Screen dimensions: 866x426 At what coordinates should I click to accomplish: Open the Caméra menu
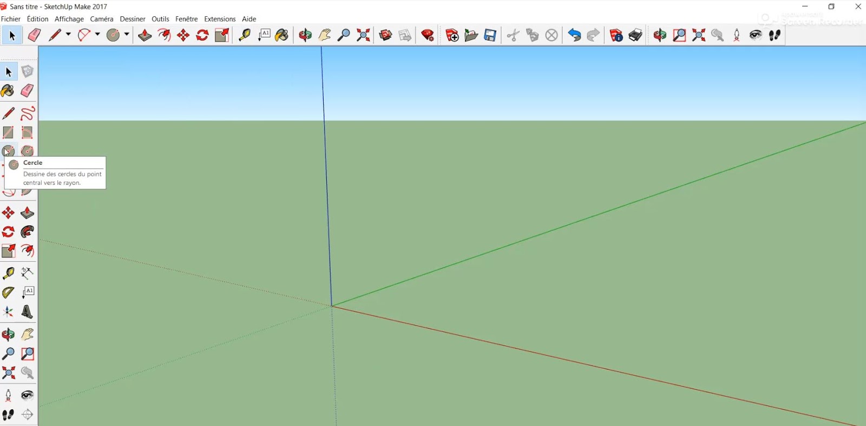pos(102,19)
